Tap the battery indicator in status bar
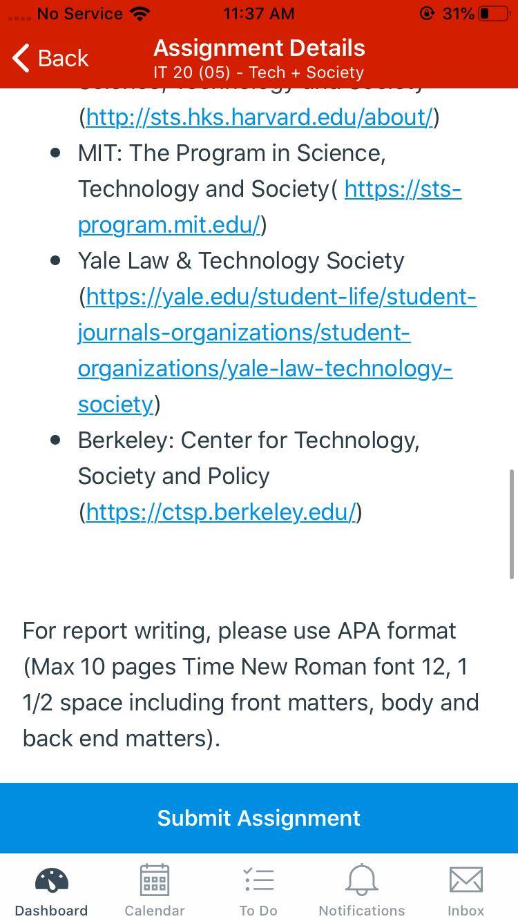518x921 pixels. pos(493,14)
